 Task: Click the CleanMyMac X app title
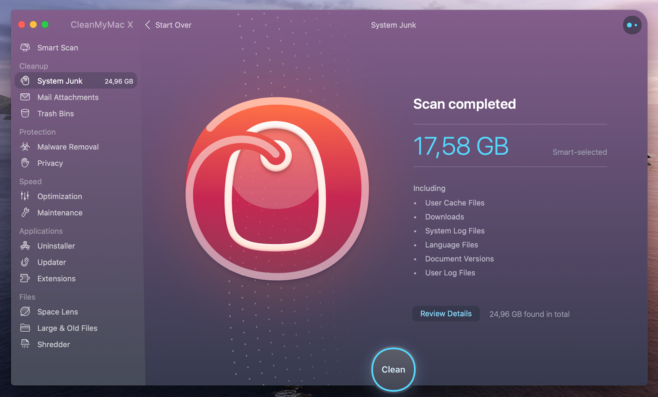[x=102, y=25]
